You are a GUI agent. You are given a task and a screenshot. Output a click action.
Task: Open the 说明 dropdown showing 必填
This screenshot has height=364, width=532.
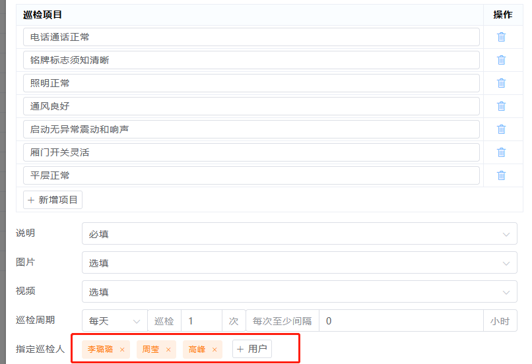[299, 233]
